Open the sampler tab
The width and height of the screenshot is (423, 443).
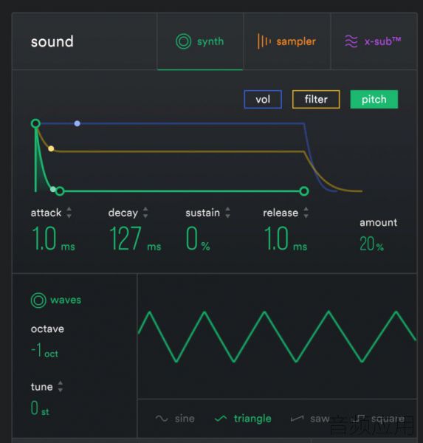pos(286,41)
